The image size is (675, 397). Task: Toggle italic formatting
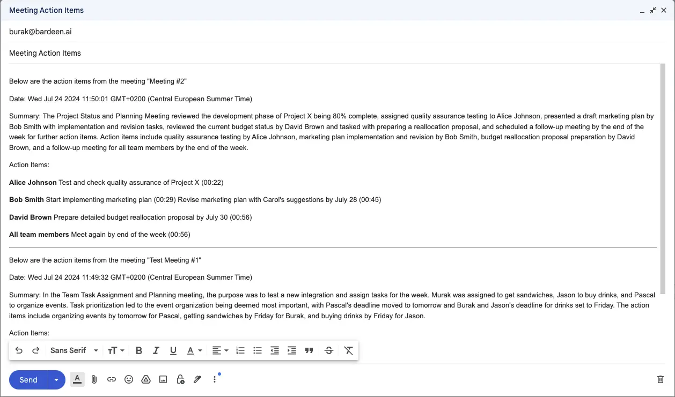pyautogui.click(x=156, y=350)
